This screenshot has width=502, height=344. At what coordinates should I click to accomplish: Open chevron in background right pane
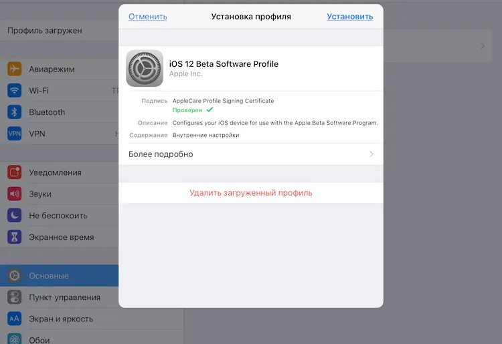point(483,46)
